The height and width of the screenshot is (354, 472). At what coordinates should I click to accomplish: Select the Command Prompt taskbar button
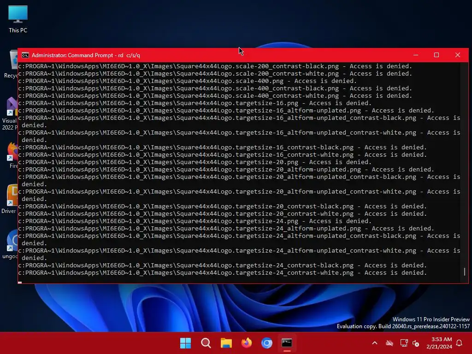click(287, 343)
